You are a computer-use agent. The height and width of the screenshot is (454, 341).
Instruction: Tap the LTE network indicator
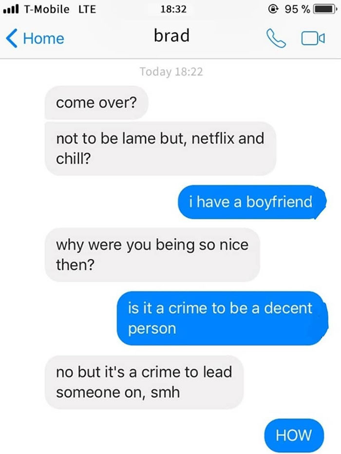(87, 9)
